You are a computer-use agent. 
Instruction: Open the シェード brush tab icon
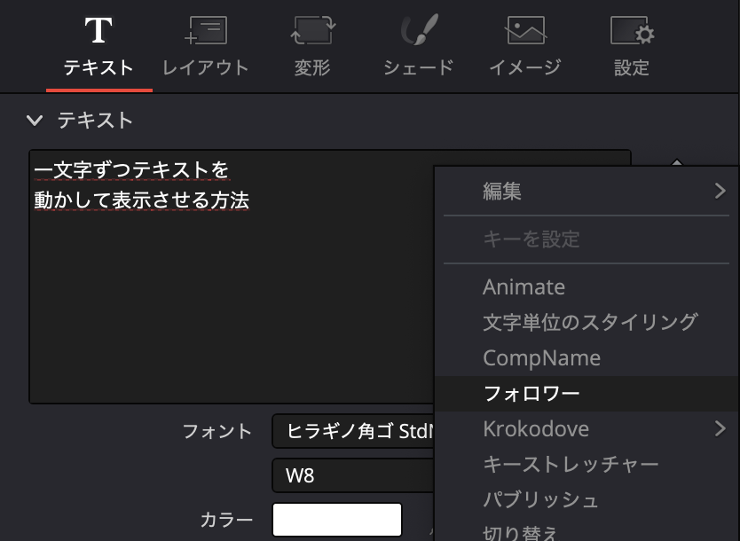(419, 29)
